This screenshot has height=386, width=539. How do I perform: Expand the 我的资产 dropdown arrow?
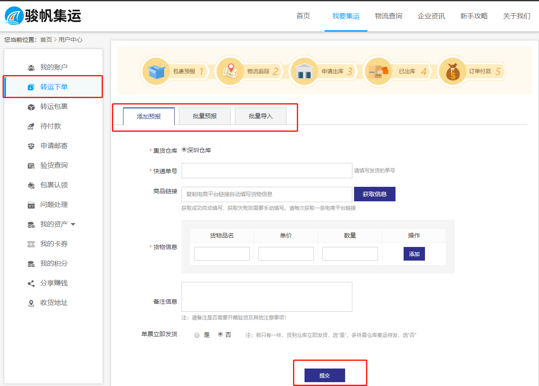point(73,224)
